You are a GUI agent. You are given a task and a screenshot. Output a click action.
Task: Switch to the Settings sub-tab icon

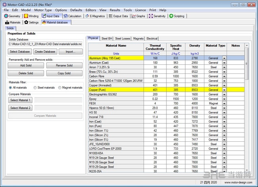[x=26, y=22]
